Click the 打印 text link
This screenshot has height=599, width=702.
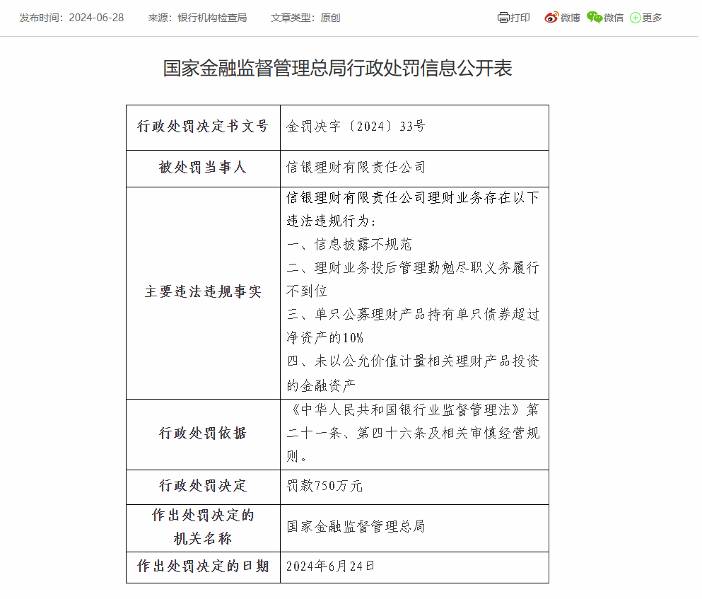pyautogui.click(x=520, y=18)
